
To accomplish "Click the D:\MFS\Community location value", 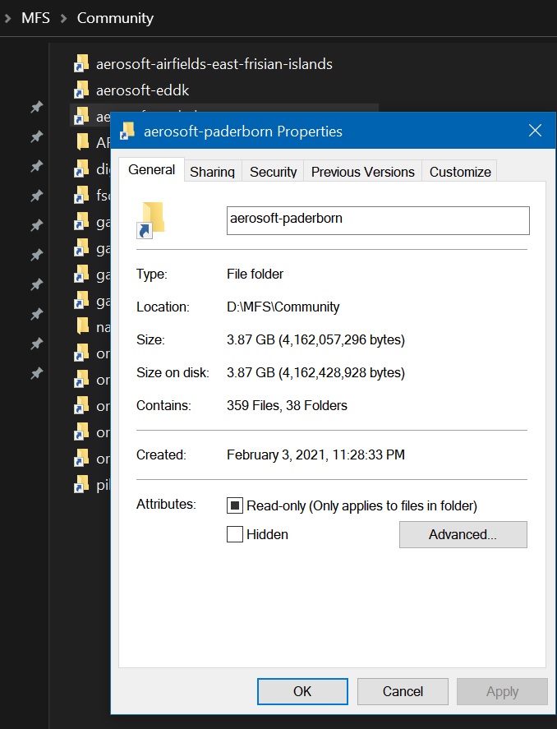I will pos(283,307).
